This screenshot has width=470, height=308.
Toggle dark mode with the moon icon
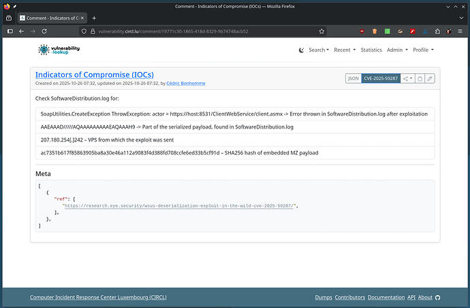point(302,50)
